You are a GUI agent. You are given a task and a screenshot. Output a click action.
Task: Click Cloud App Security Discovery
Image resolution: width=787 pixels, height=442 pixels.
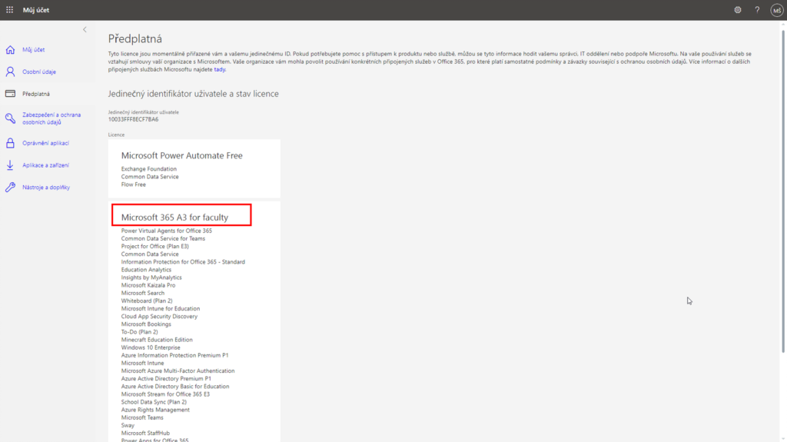tap(159, 317)
